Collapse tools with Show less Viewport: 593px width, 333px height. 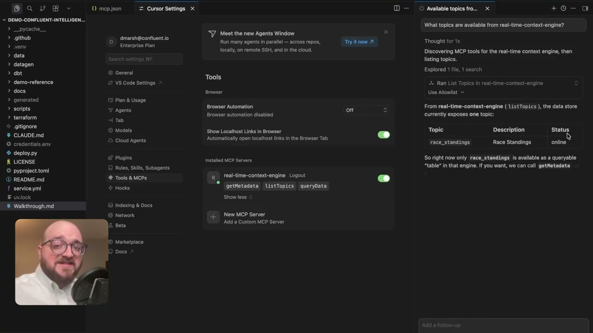[238, 197]
